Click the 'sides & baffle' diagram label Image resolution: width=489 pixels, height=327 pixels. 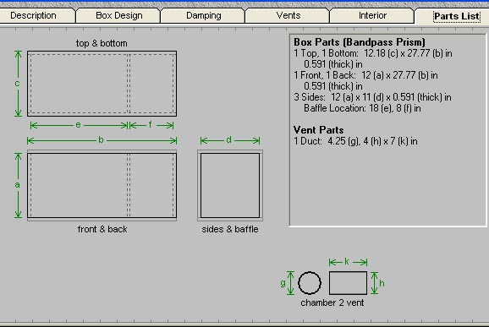point(230,229)
